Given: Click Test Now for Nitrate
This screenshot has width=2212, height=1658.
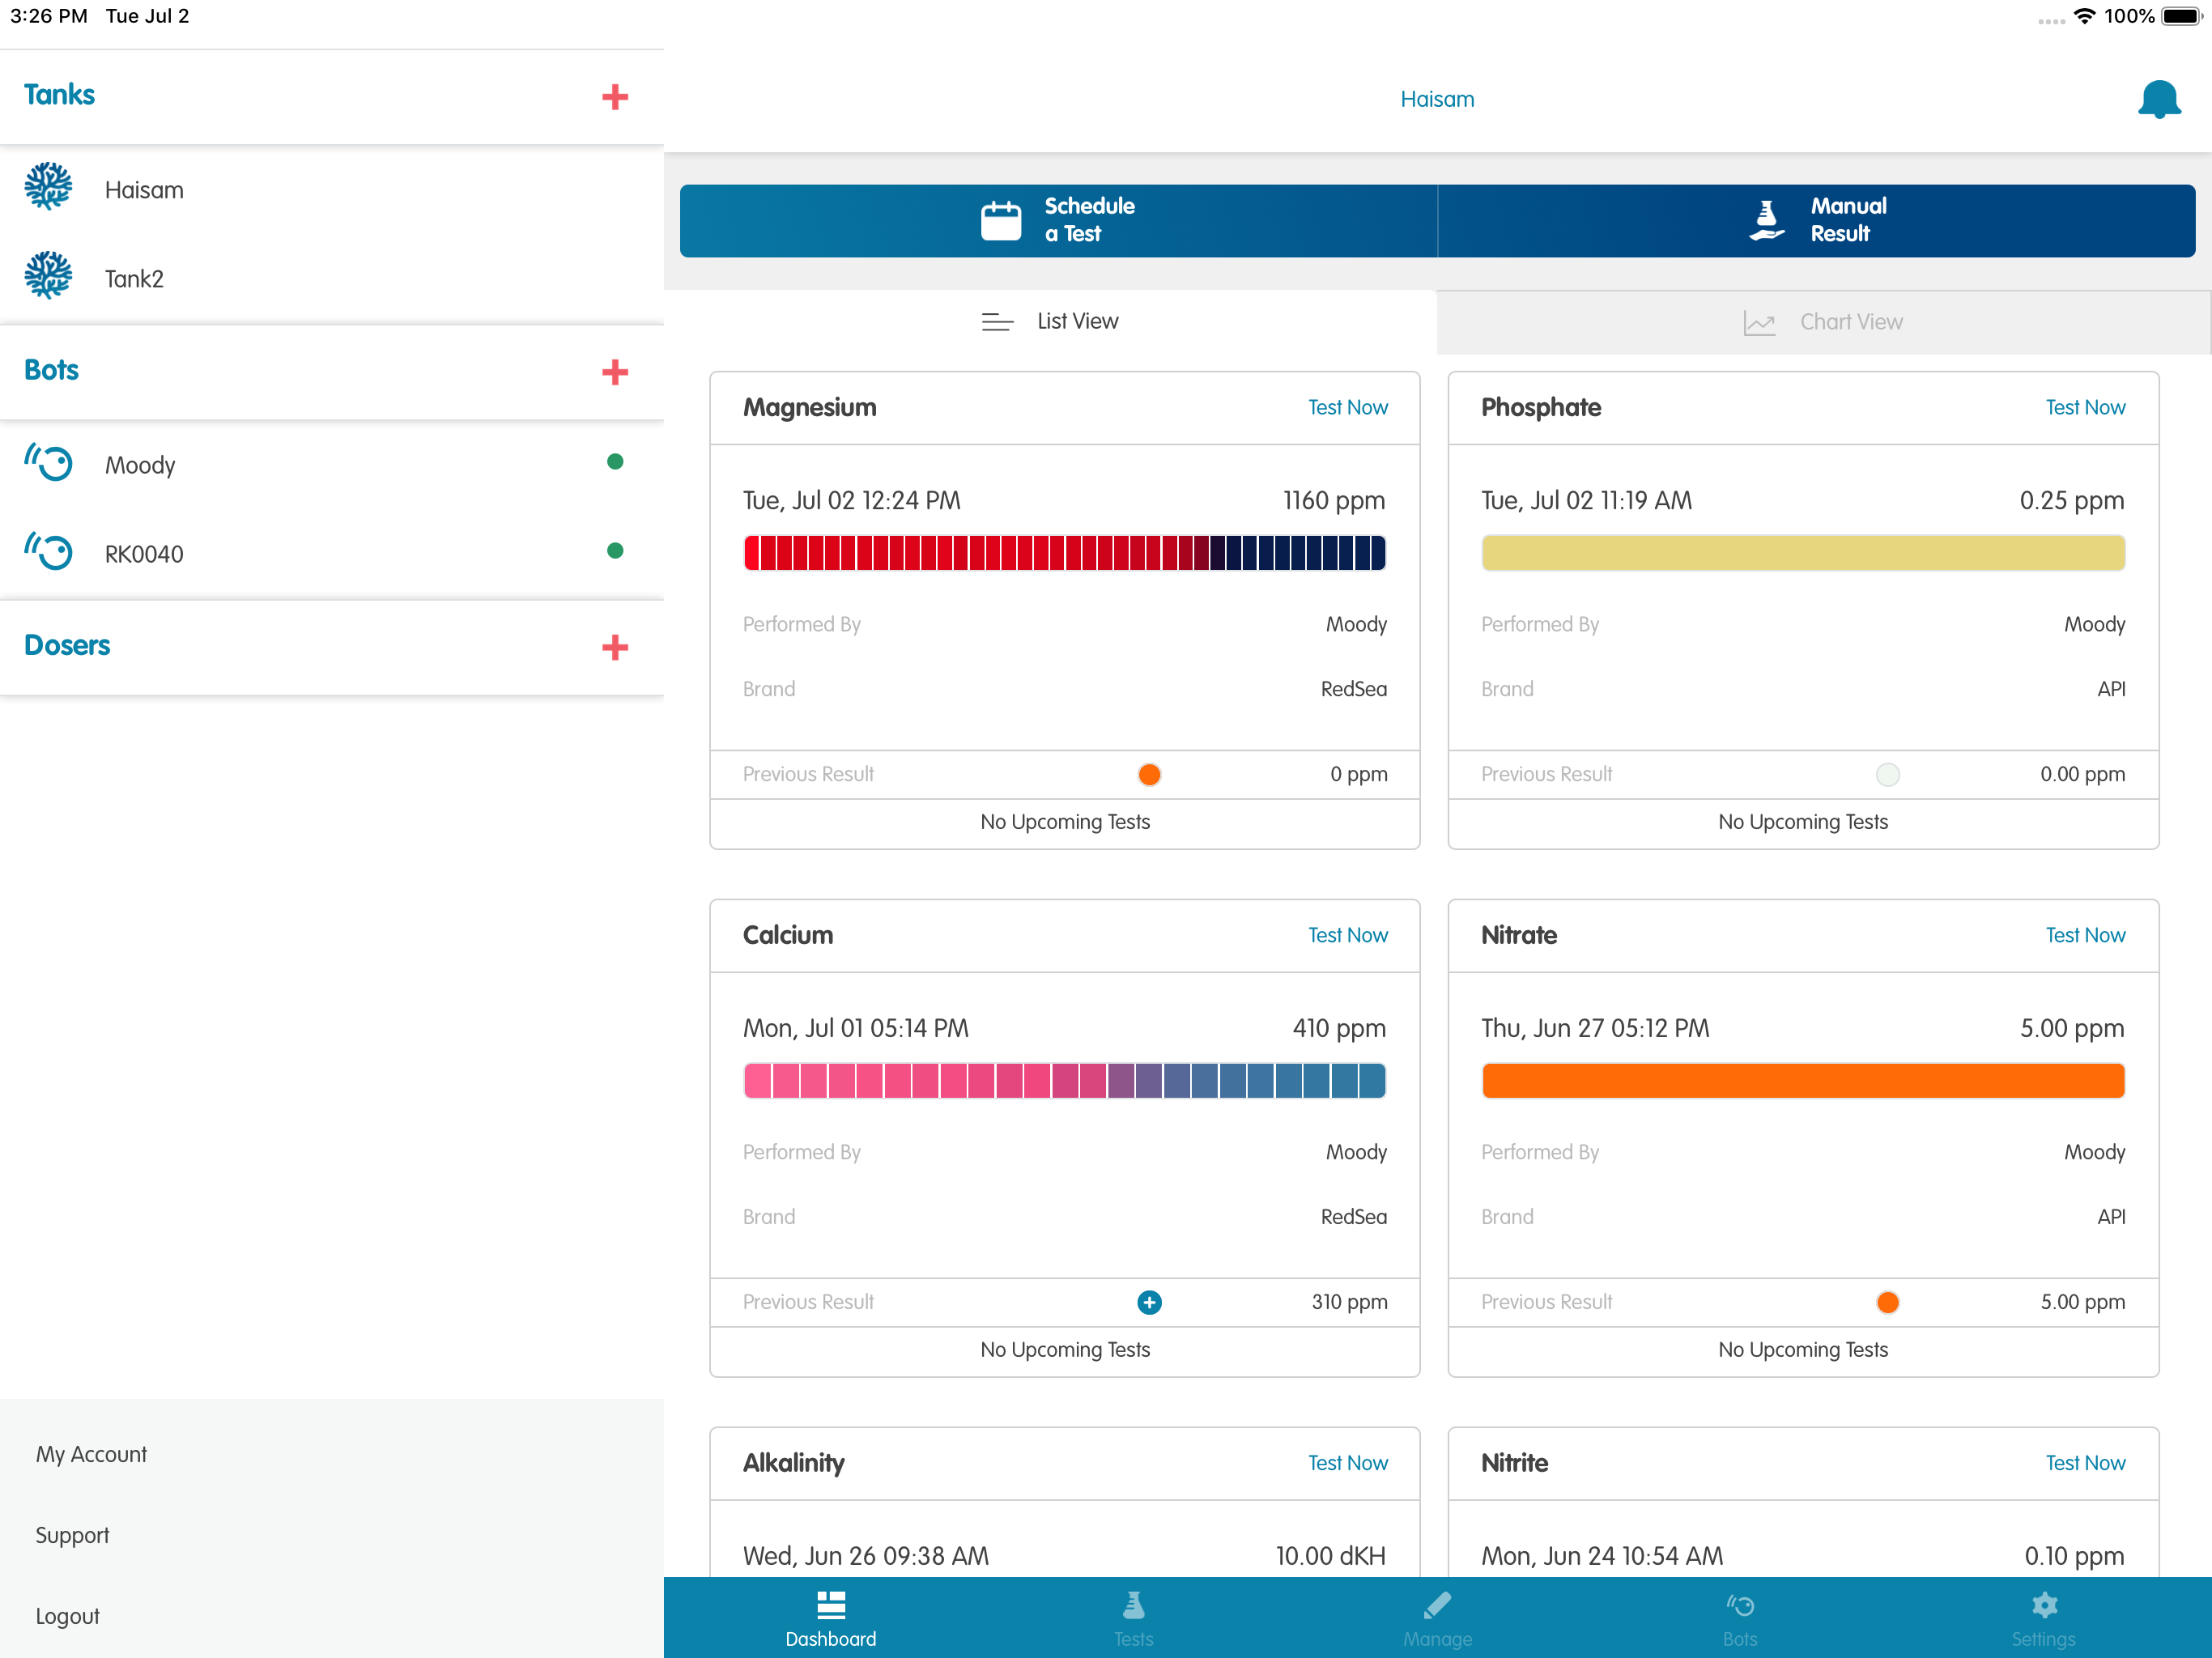Looking at the screenshot, I should (x=2084, y=935).
